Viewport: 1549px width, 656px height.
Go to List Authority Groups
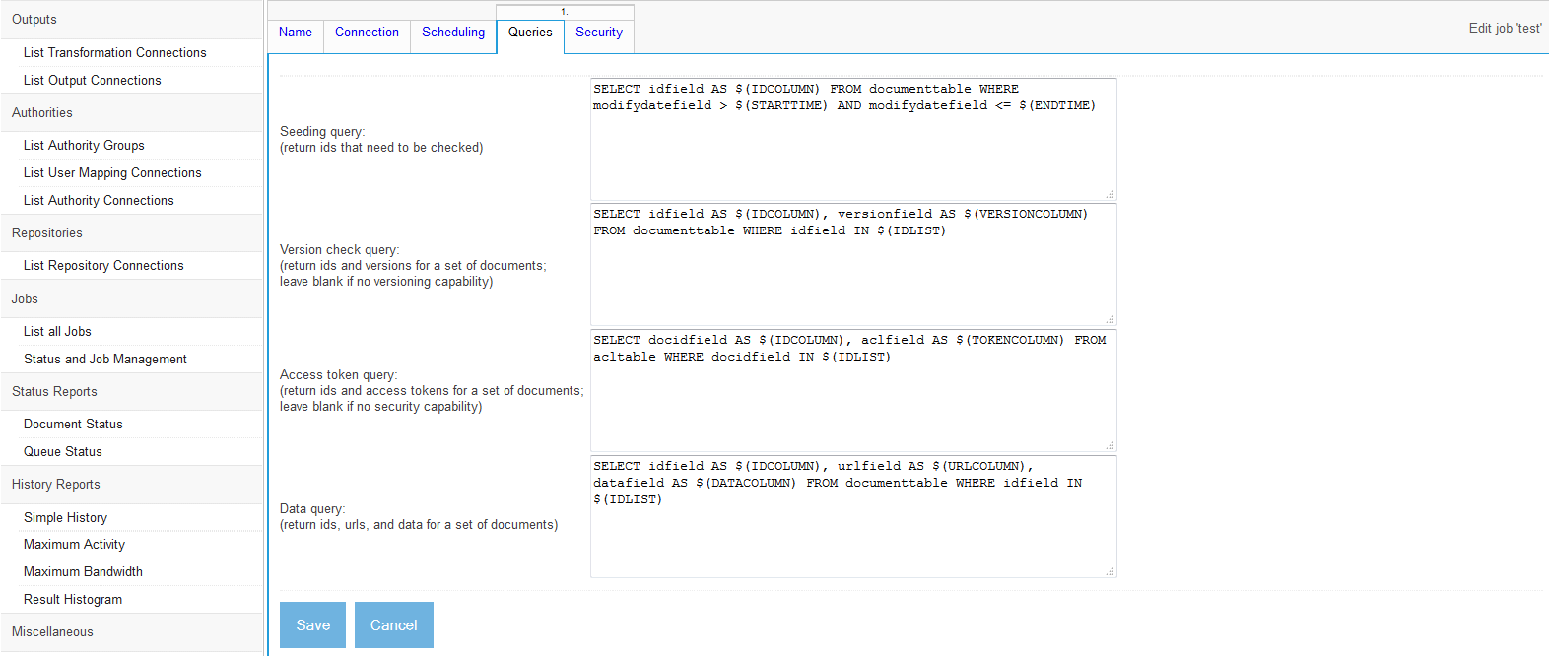[x=84, y=146]
